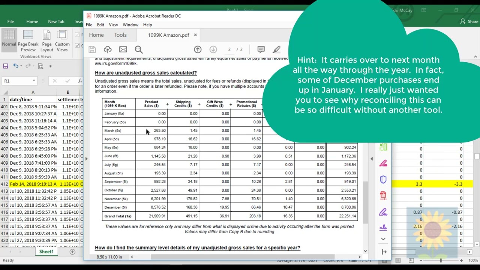Click Share button in Excel

pyautogui.click(x=469, y=22)
